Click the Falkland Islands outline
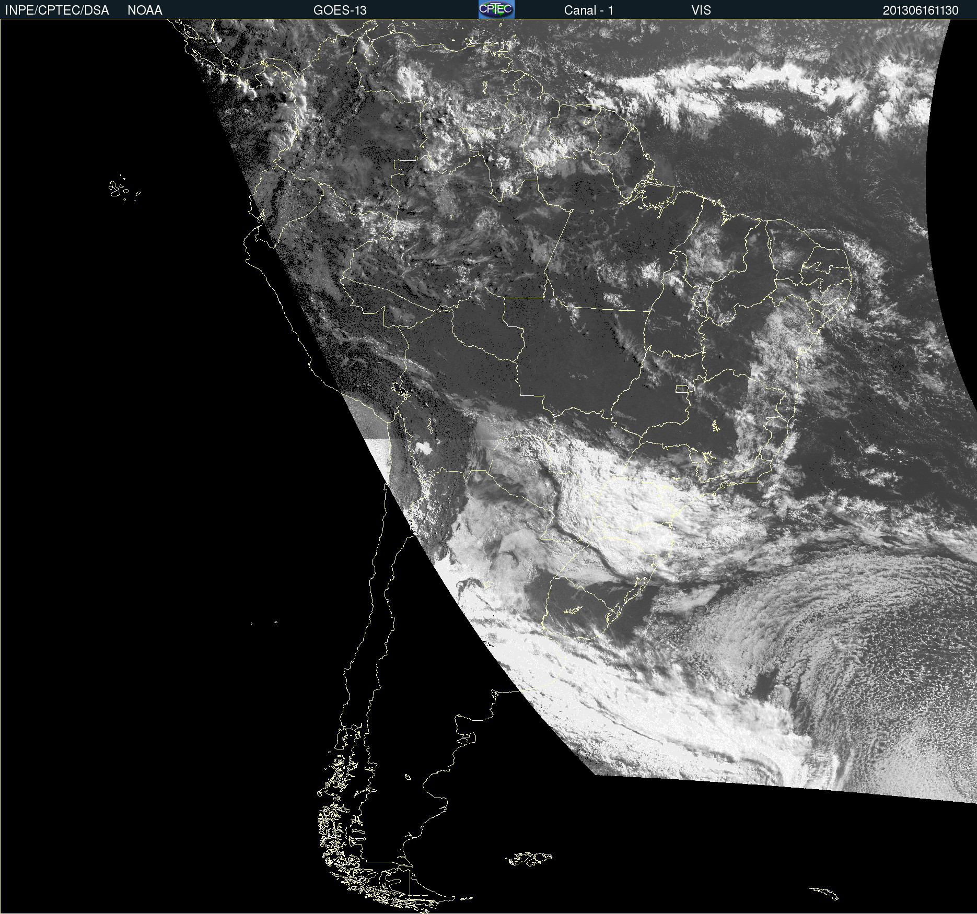Viewport: 977px width, 914px height. tap(529, 859)
